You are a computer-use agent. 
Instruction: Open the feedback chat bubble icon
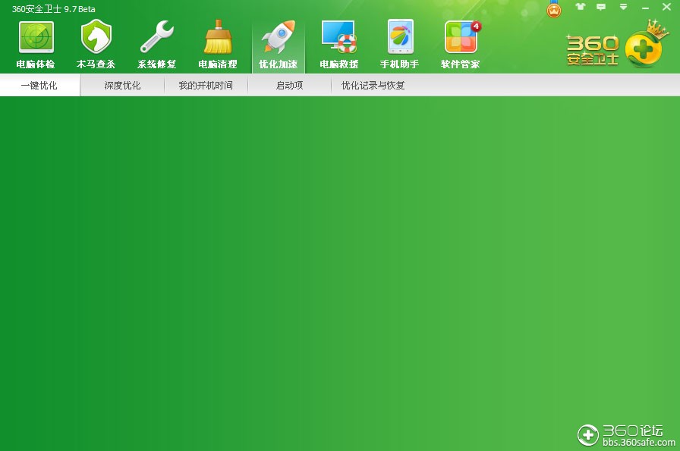click(x=601, y=7)
